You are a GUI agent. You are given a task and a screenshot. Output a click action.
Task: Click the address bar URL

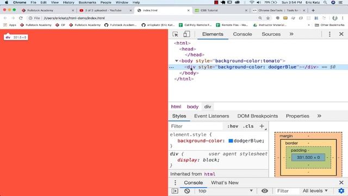[74, 18]
